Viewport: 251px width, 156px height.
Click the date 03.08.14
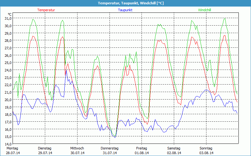pos(206,153)
